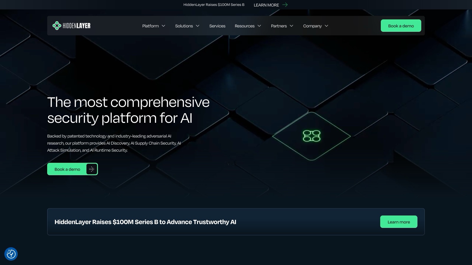Viewport: 472px width, 265px height.
Task: Click 'HiddenLayer Raises $100M Series B' top bar text
Action: (x=214, y=5)
